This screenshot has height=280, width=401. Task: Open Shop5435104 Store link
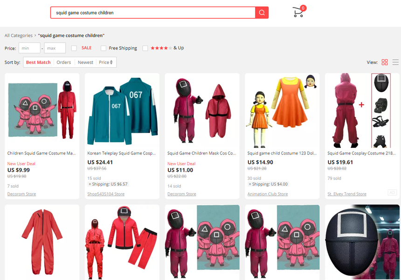[106, 194]
